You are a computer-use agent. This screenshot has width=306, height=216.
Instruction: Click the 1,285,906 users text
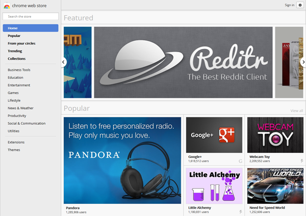[76, 212]
